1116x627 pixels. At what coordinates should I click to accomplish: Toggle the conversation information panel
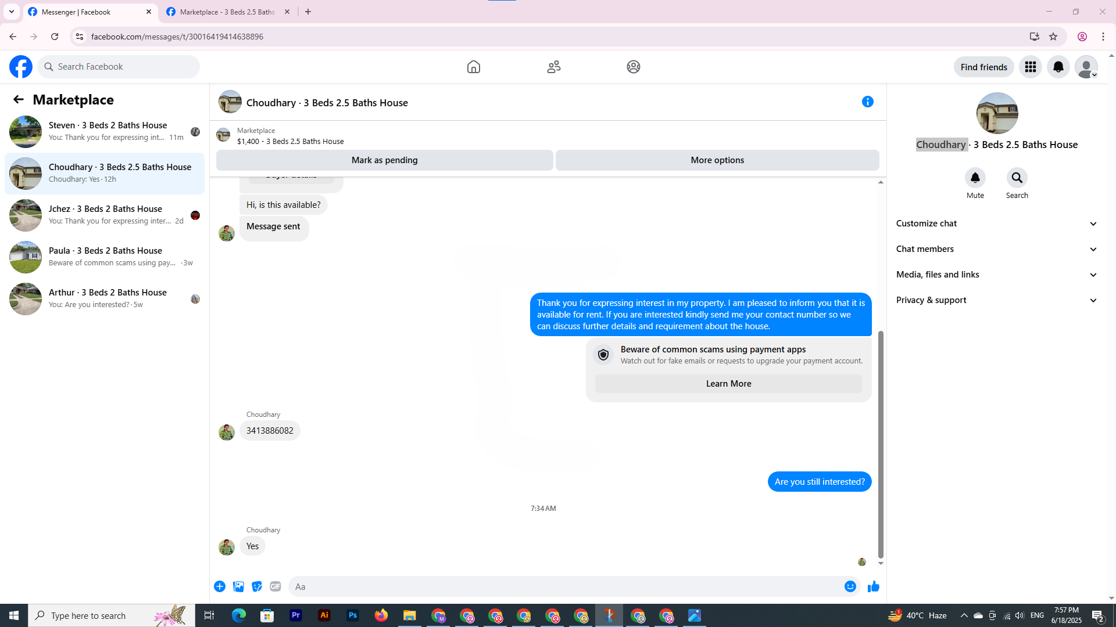[x=868, y=102]
